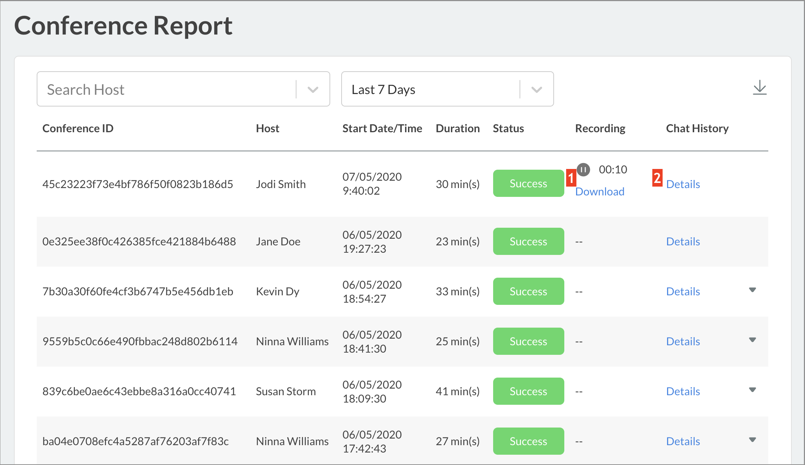Click the Conference ID column header
The width and height of the screenshot is (805, 465).
(x=78, y=128)
